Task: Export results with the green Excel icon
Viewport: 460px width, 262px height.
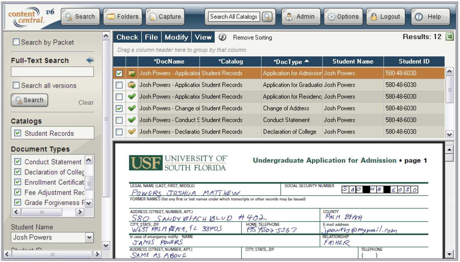Action: pyautogui.click(x=450, y=37)
